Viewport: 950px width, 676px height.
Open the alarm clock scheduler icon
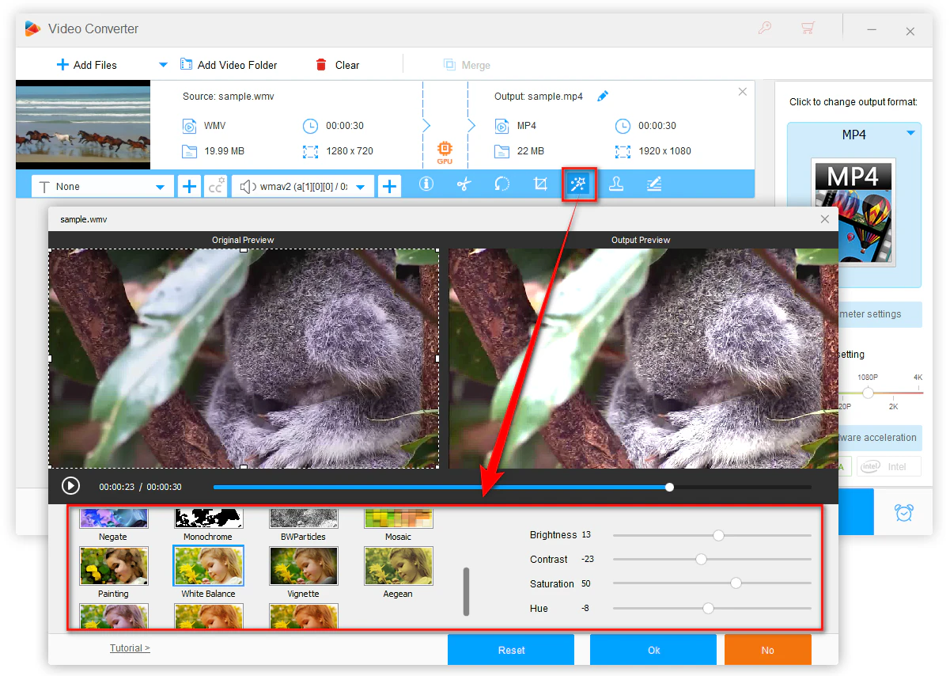pyautogui.click(x=904, y=512)
